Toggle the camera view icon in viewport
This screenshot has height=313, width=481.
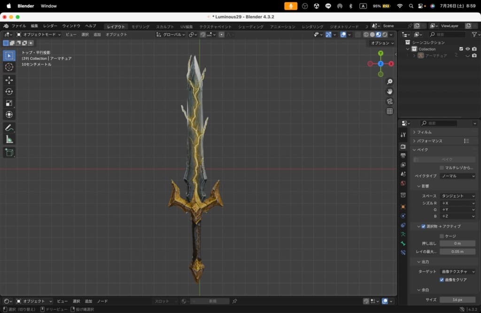[389, 102]
